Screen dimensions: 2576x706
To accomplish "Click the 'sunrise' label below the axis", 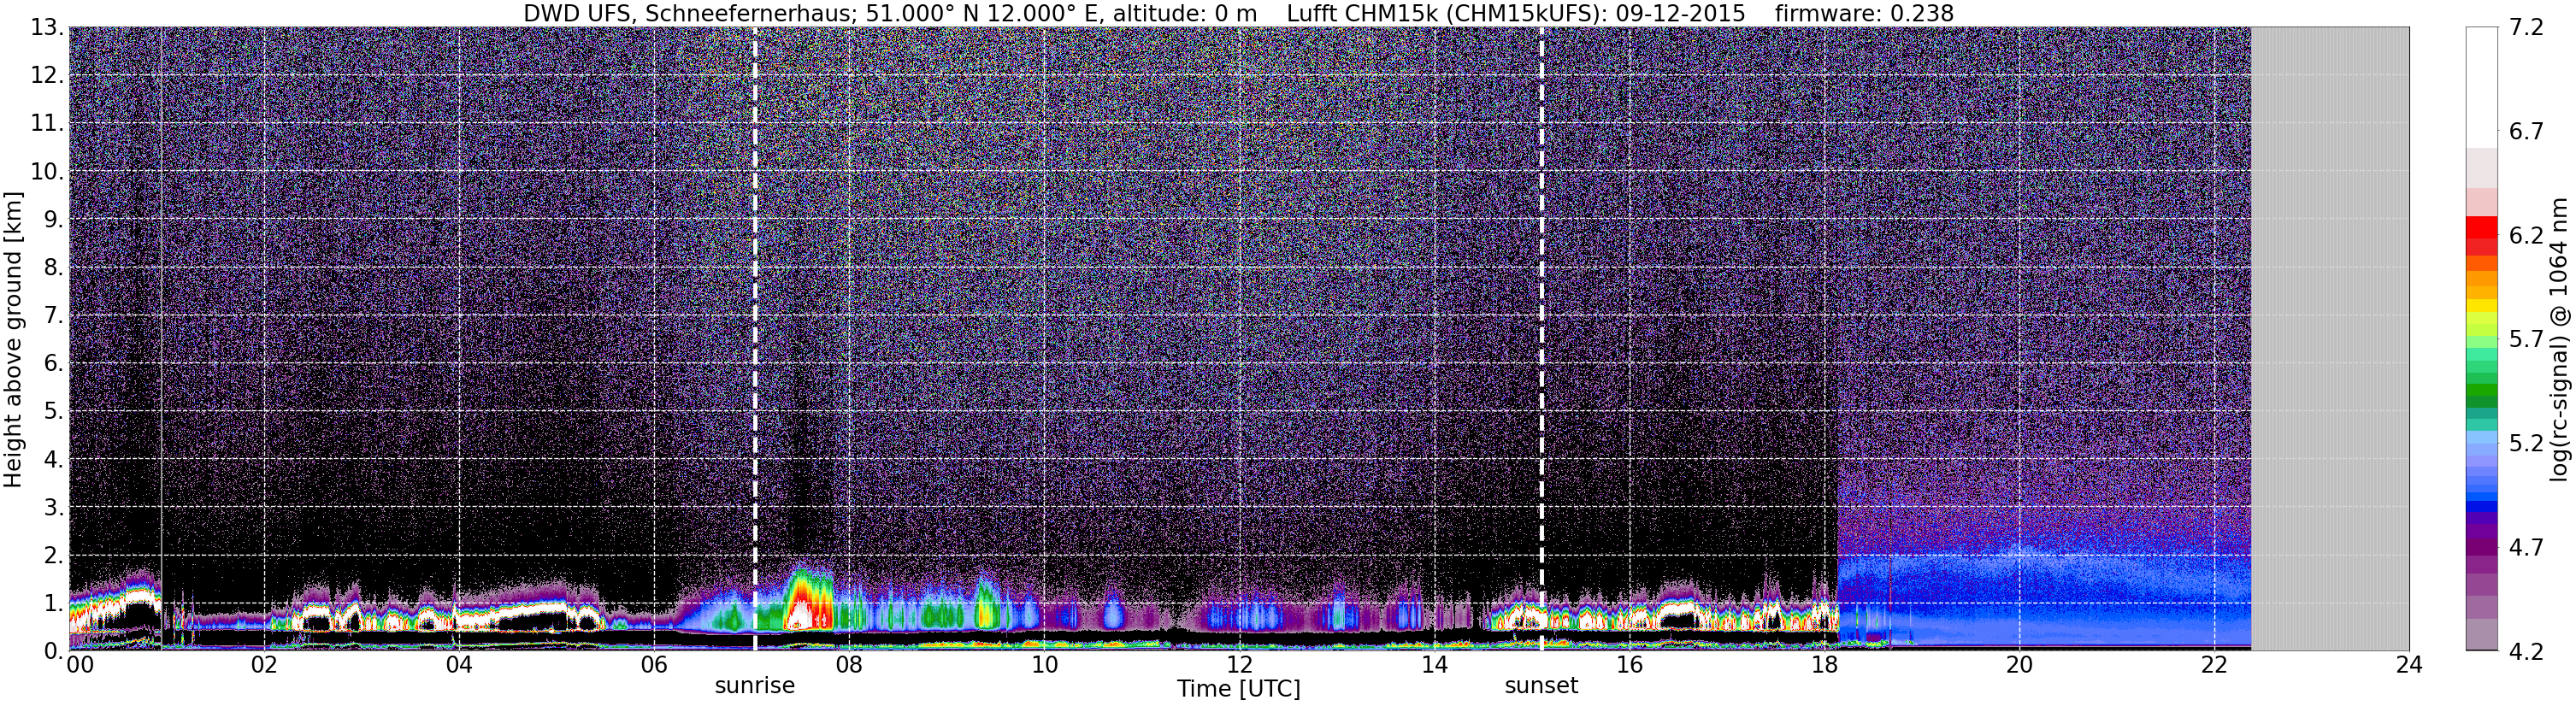I will [x=754, y=686].
